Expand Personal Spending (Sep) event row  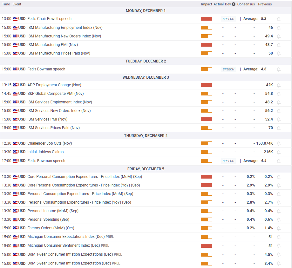point(48,219)
